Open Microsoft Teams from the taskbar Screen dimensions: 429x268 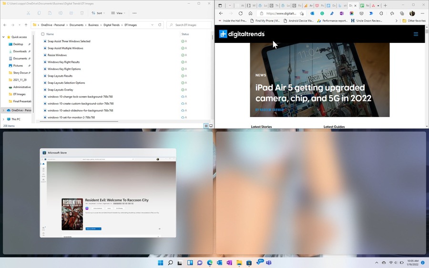point(269,263)
